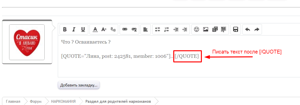
Task: Toggle underline formatting in the editor
Action: tap(83, 29)
